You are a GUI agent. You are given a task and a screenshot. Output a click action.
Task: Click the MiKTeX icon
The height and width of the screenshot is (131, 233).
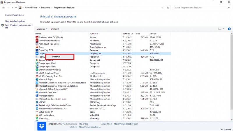[37, 102]
